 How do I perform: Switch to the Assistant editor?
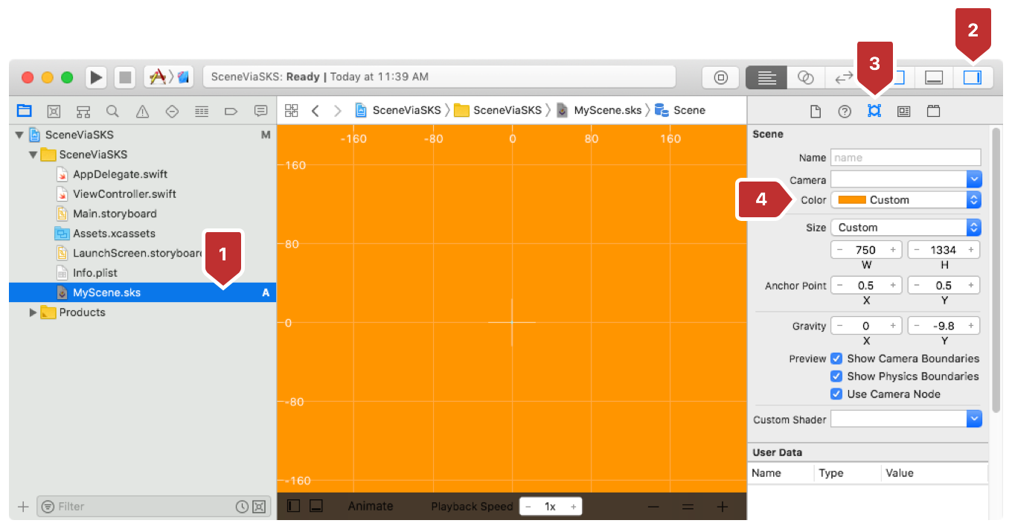(x=805, y=77)
